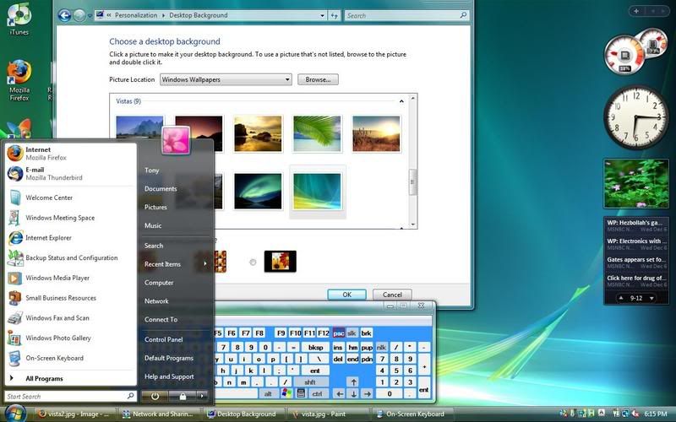This screenshot has height=422, width=676.
Task: Open shutdown options arrow next to lock
Action: [x=202, y=396]
